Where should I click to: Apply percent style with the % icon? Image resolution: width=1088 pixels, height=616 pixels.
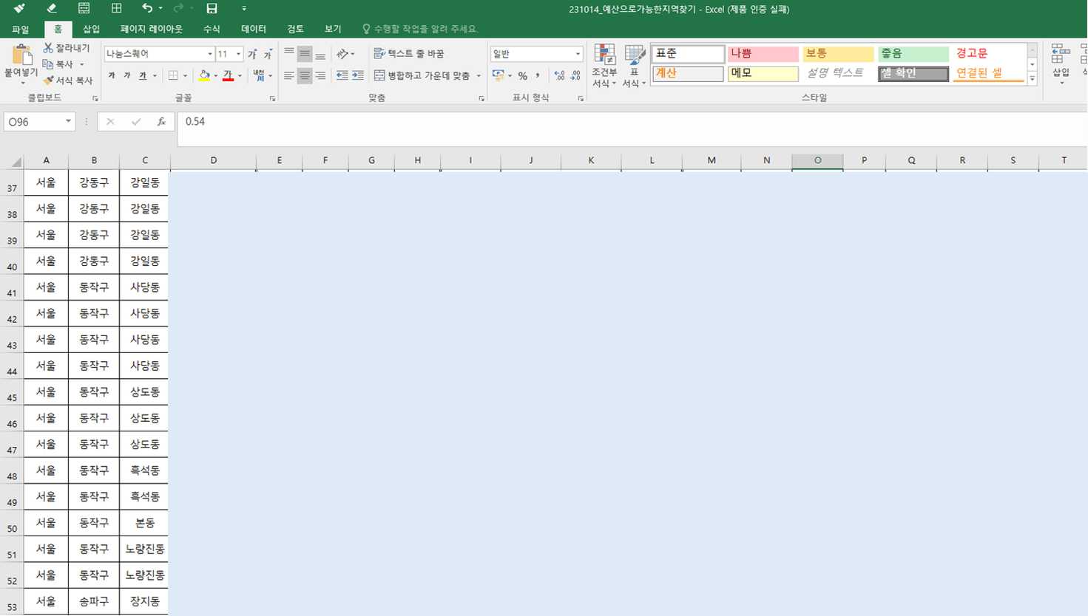coord(522,75)
